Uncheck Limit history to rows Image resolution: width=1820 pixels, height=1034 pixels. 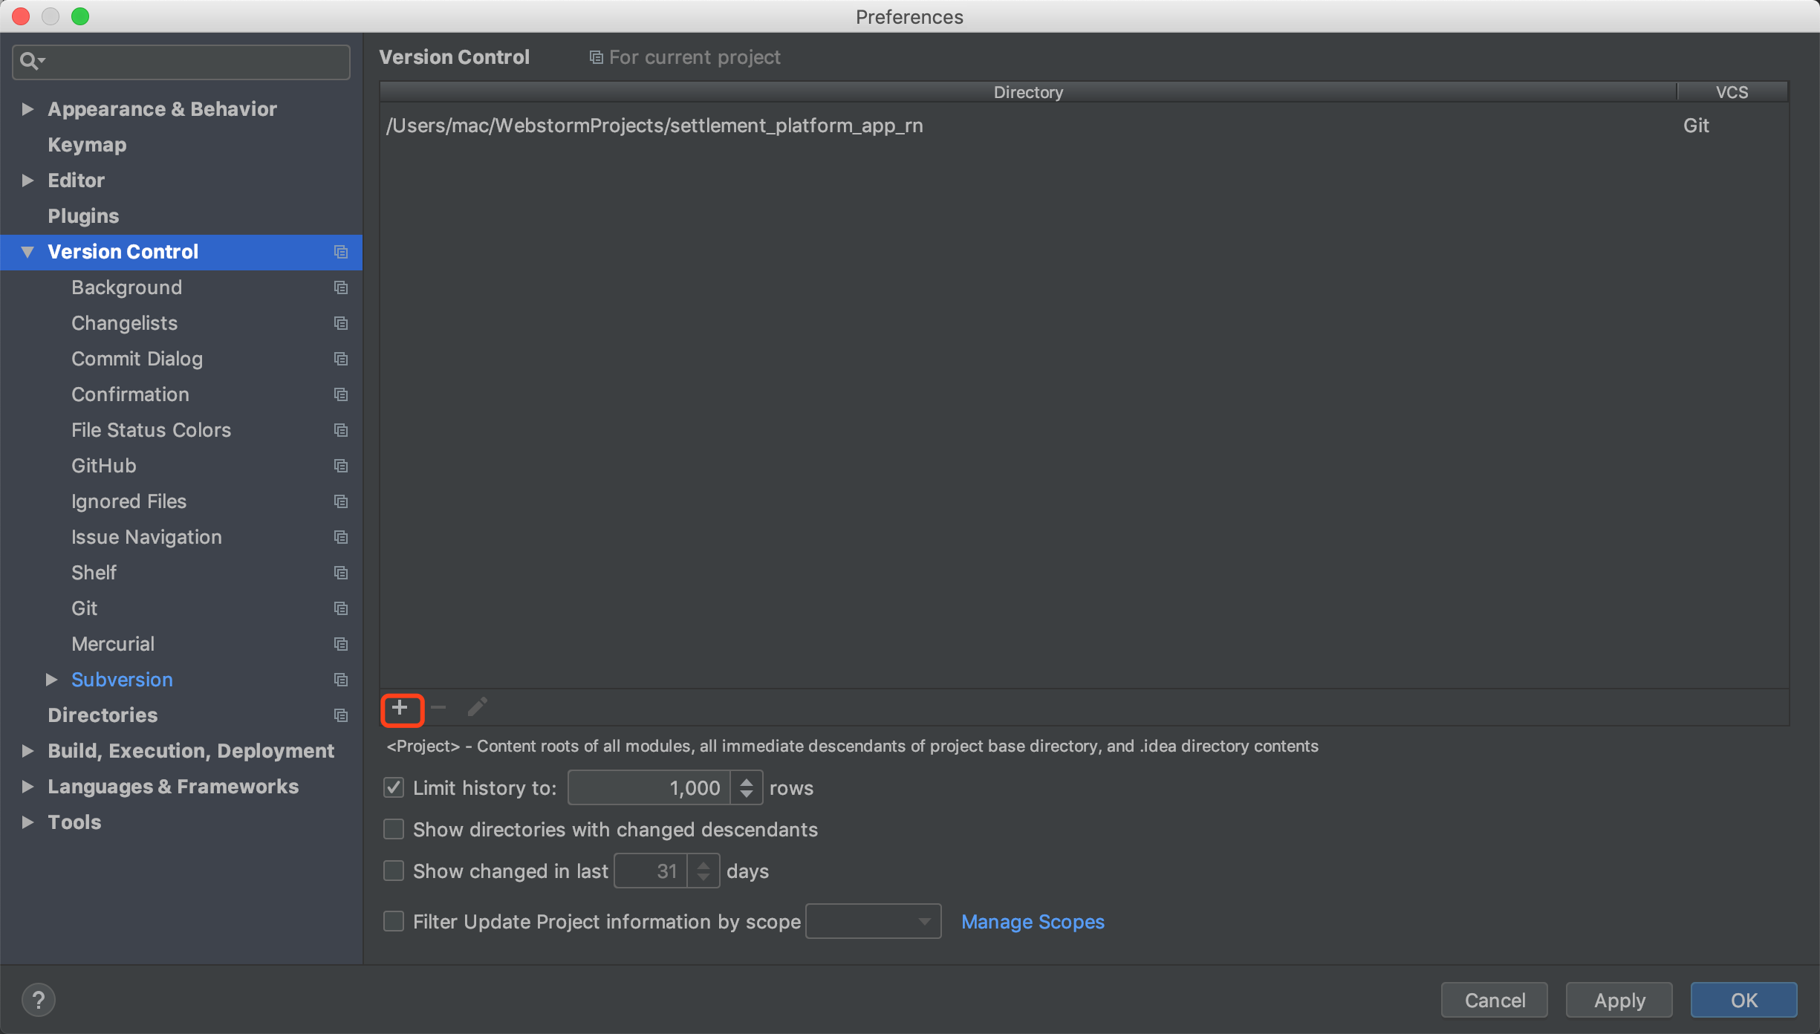tap(393, 787)
